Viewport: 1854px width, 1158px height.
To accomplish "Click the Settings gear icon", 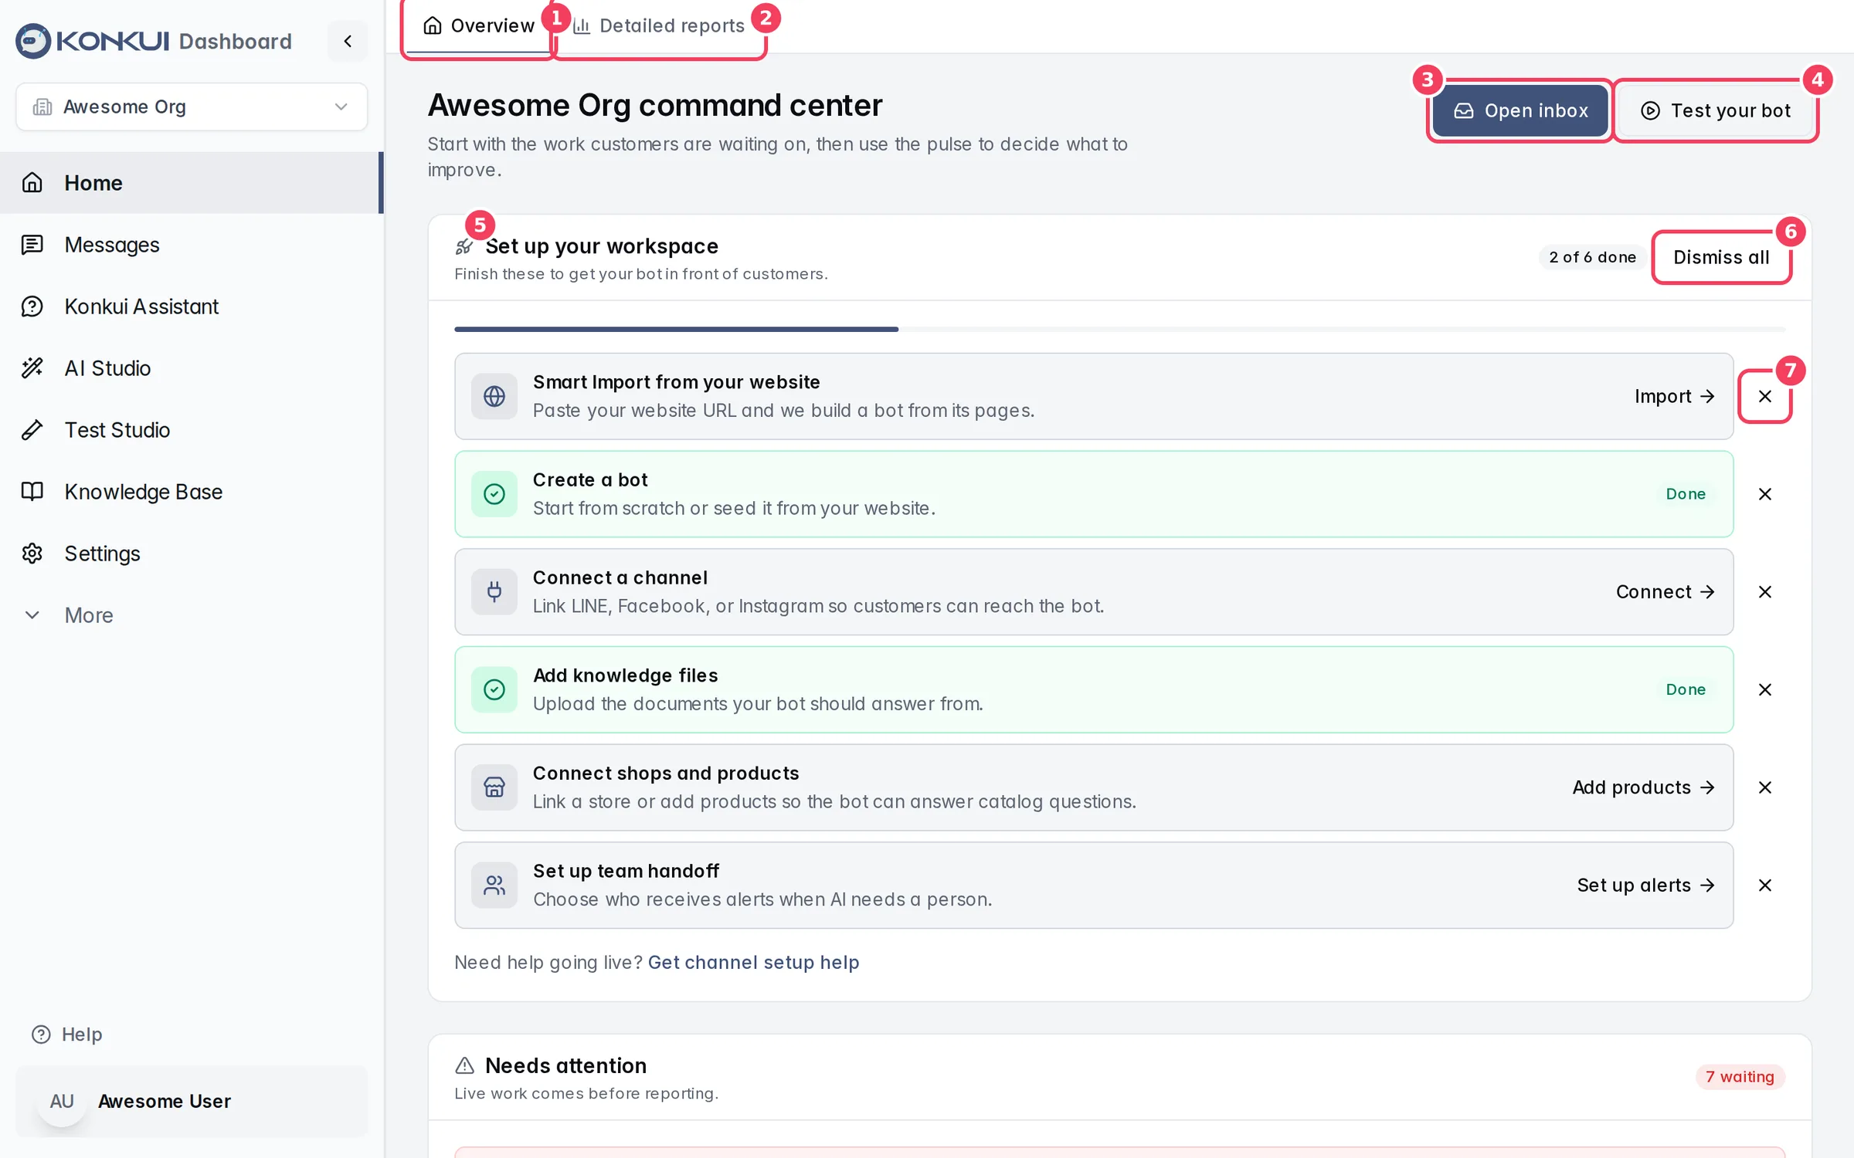I will (32, 554).
